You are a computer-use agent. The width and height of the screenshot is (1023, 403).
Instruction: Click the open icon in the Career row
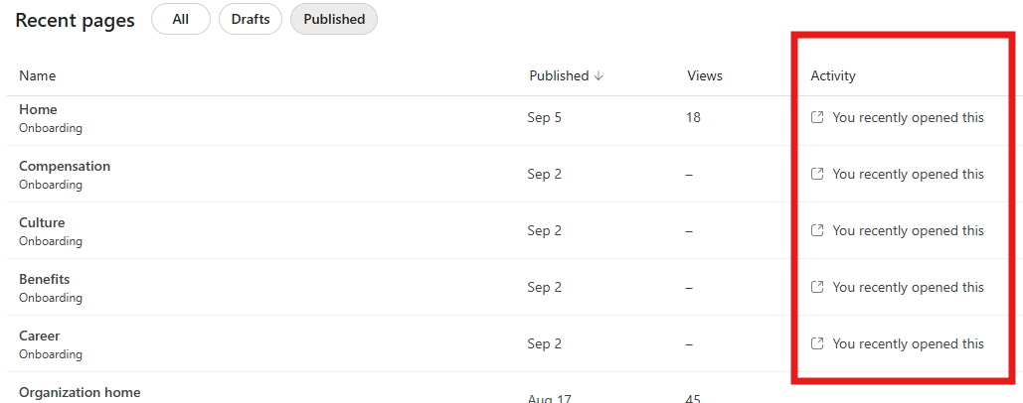point(817,343)
